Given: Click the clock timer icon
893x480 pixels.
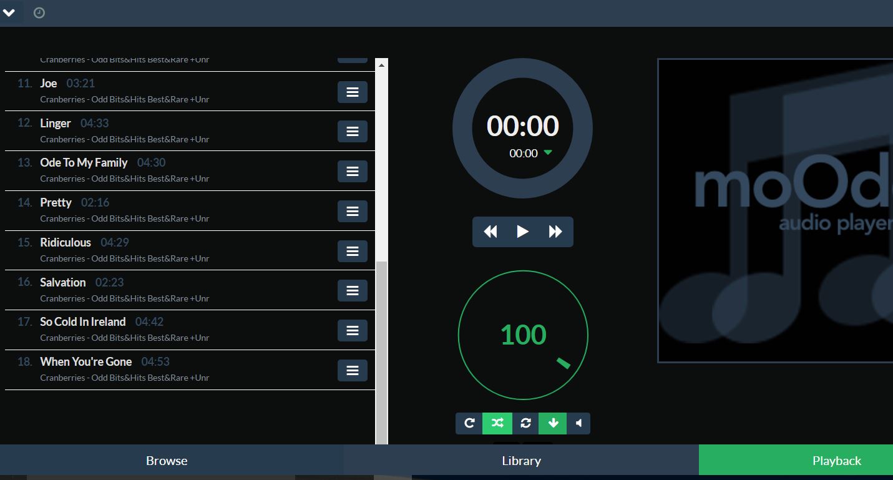Looking at the screenshot, I should point(39,12).
